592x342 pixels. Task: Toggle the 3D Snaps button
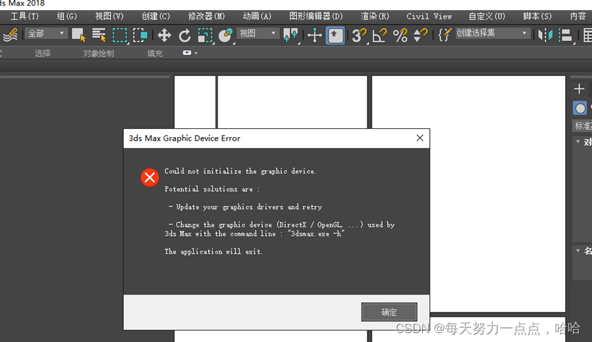(x=359, y=36)
